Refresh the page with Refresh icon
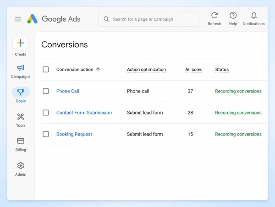Screen dimensions: 275x207 tap(214, 16)
